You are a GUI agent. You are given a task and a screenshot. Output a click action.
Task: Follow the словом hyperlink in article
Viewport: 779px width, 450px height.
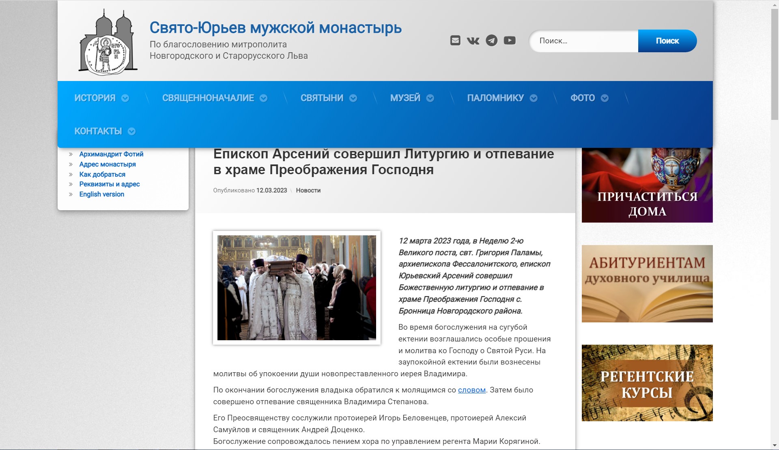click(472, 390)
